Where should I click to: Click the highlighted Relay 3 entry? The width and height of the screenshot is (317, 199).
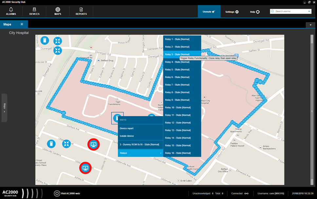[x=182, y=54]
